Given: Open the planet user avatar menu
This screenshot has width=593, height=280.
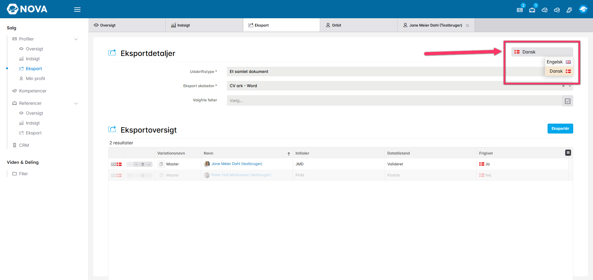Looking at the screenshot, I should click(583, 9).
